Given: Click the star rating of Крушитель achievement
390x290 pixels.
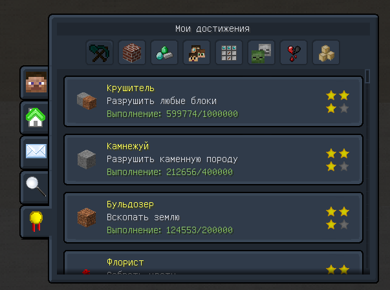Looking at the screenshot, I should (x=338, y=102).
